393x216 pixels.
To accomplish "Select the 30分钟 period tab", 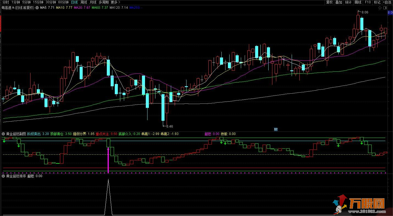I will tap(51, 2).
